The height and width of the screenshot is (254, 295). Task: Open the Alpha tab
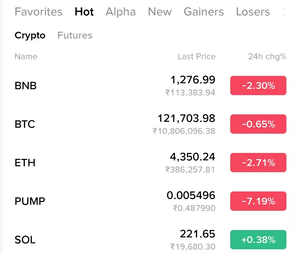[121, 12]
